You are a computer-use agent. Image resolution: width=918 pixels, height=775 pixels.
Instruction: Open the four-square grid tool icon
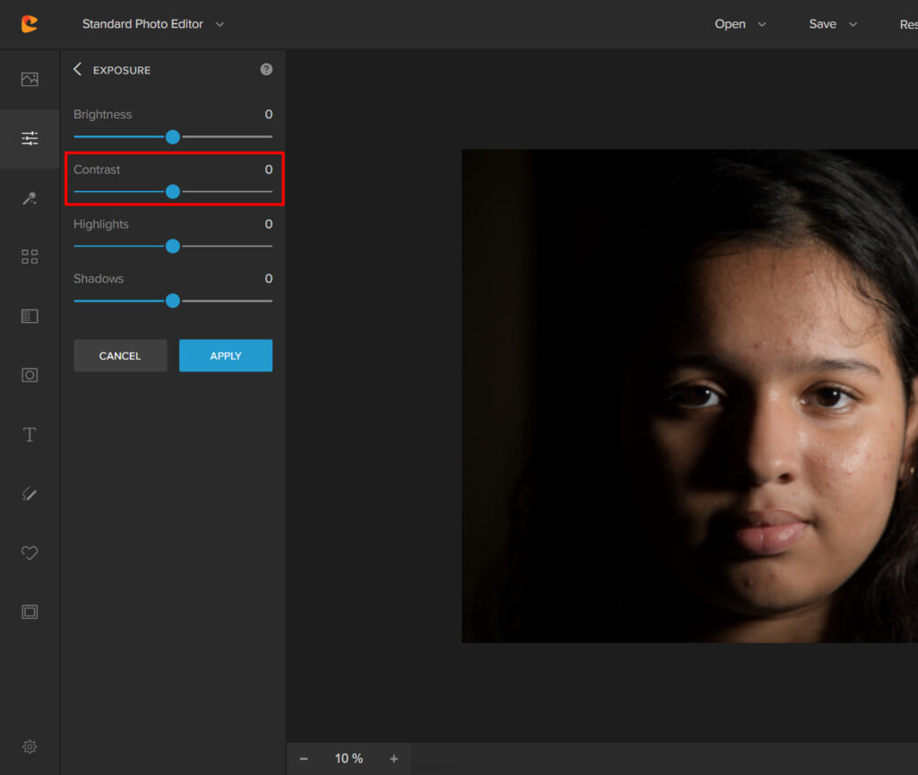(x=30, y=257)
